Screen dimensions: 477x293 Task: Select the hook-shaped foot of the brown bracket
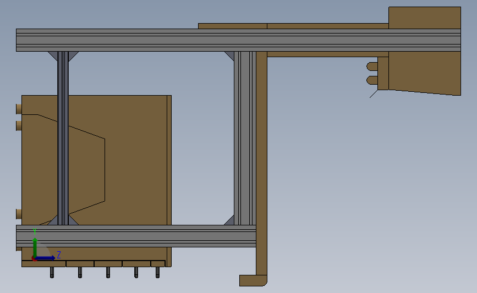pyautogui.click(x=253, y=280)
